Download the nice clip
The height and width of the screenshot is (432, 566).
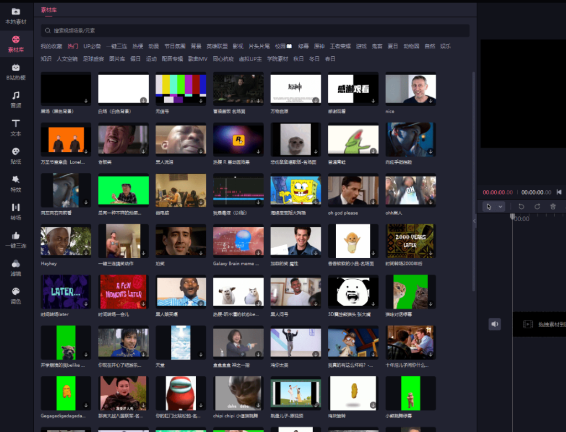click(x=431, y=101)
